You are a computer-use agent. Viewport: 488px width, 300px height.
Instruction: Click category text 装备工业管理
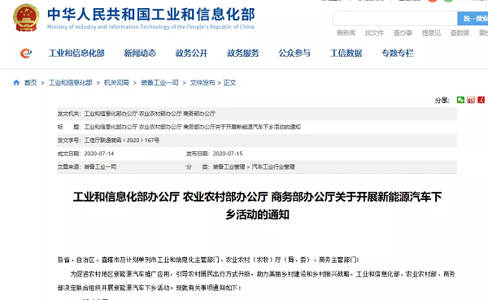point(229,167)
